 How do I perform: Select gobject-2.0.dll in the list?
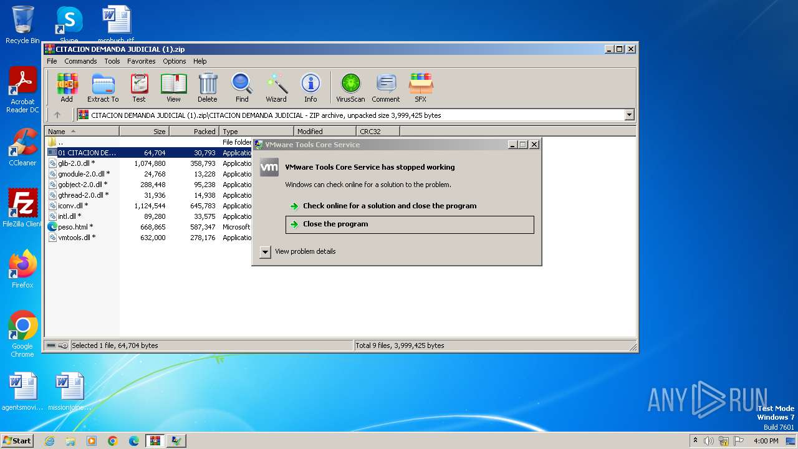pyautogui.click(x=148, y=185)
